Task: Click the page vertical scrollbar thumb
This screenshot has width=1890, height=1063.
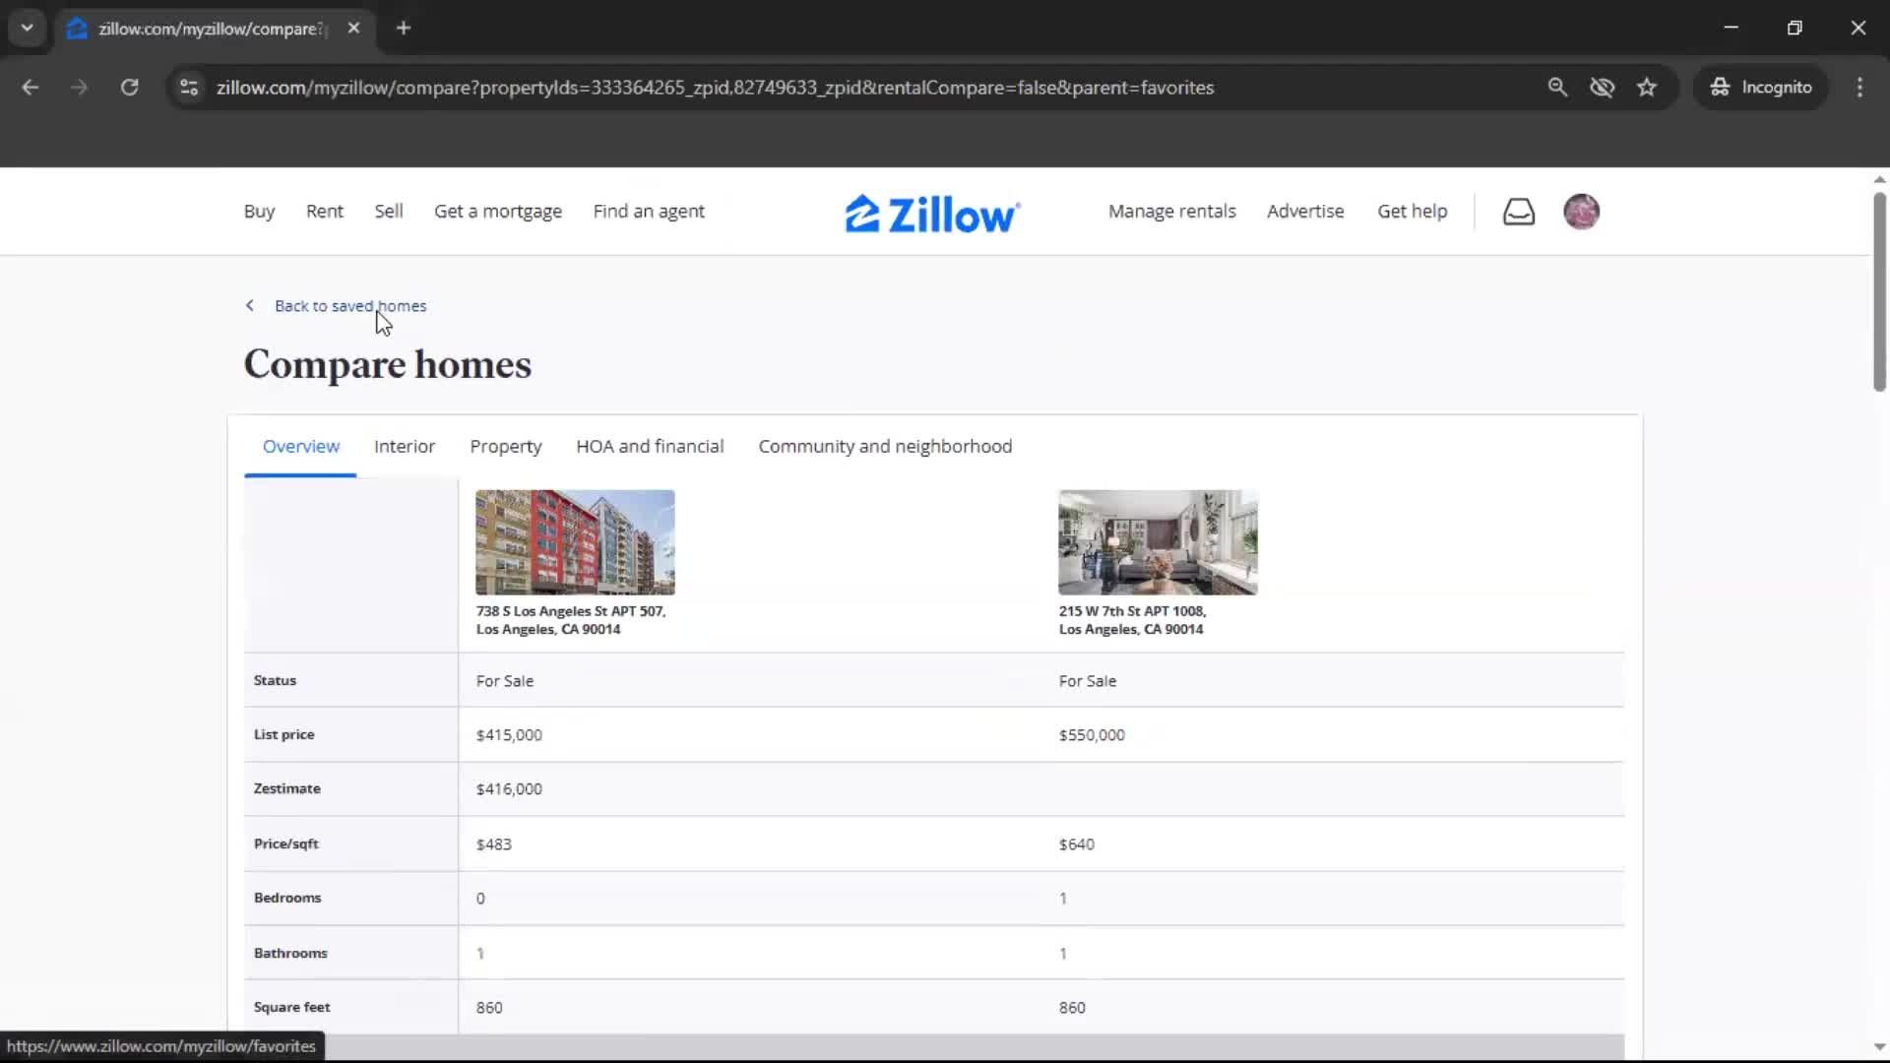Action: click(1878, 292)
